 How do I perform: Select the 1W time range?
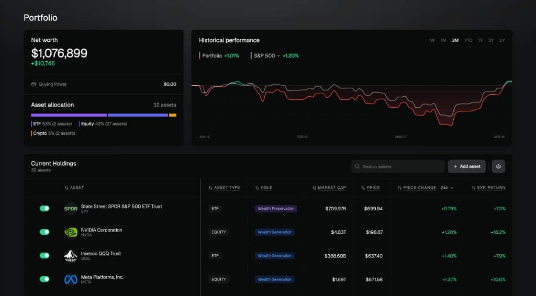(x=432, y=40)
